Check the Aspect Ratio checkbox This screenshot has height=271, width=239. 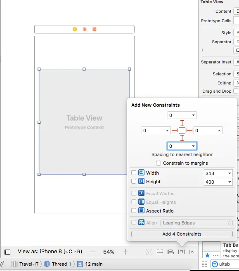(x=134, y=210)
